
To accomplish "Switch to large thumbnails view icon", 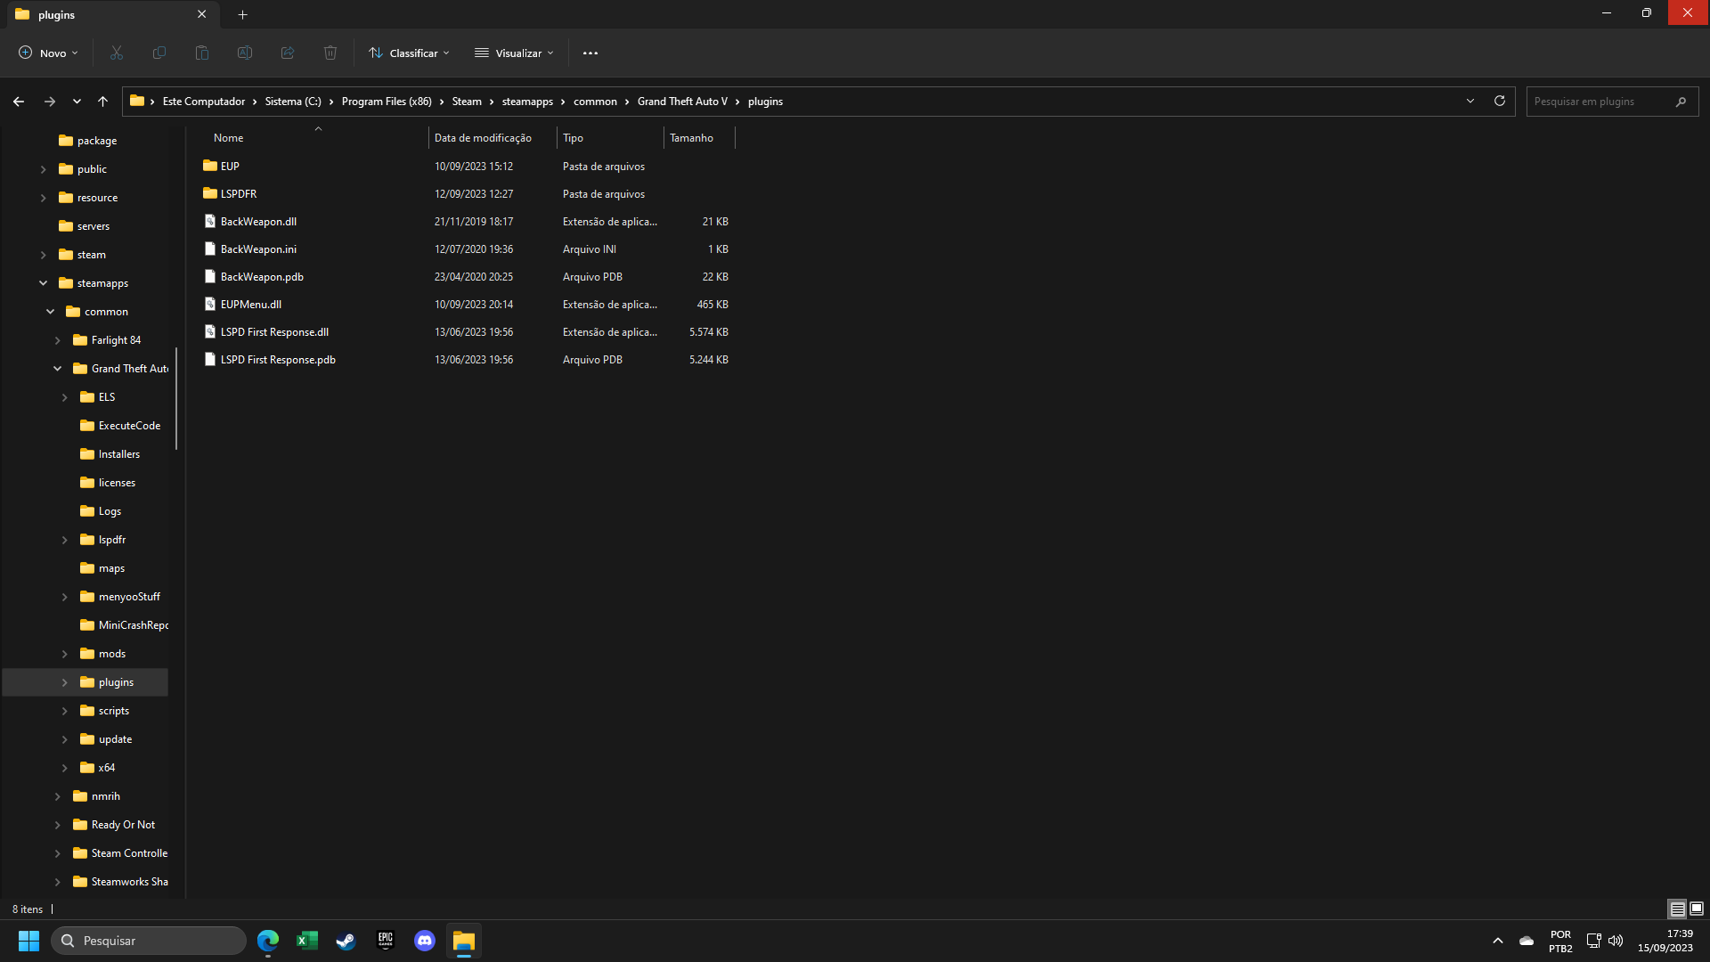I will (1697, 909).
